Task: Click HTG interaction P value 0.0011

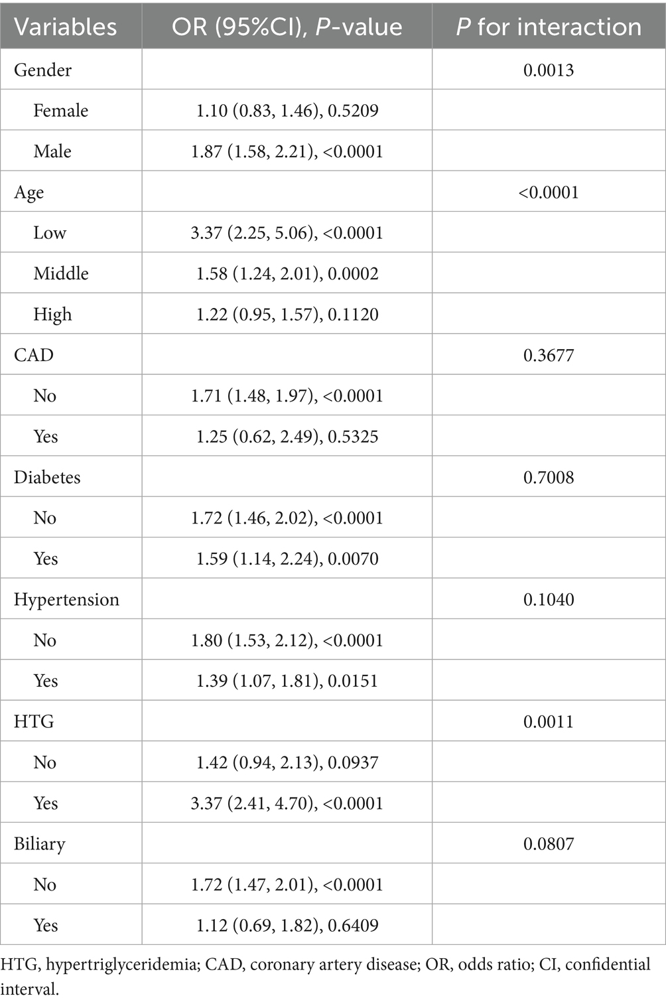Action: pos(549,721)
